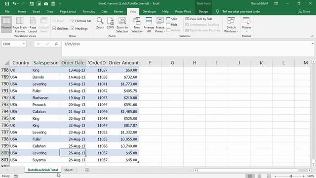Open the Freeze Panes dropdown
Screen dimensions: 316x178
pos(160,25)
